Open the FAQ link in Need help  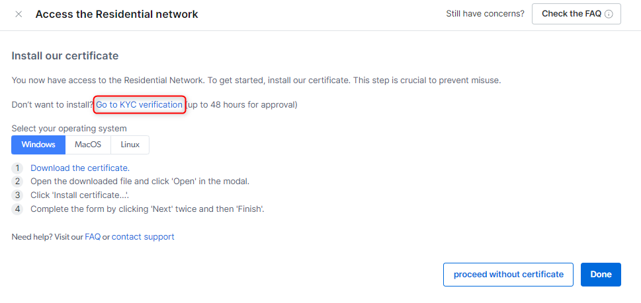click(93, 237)
